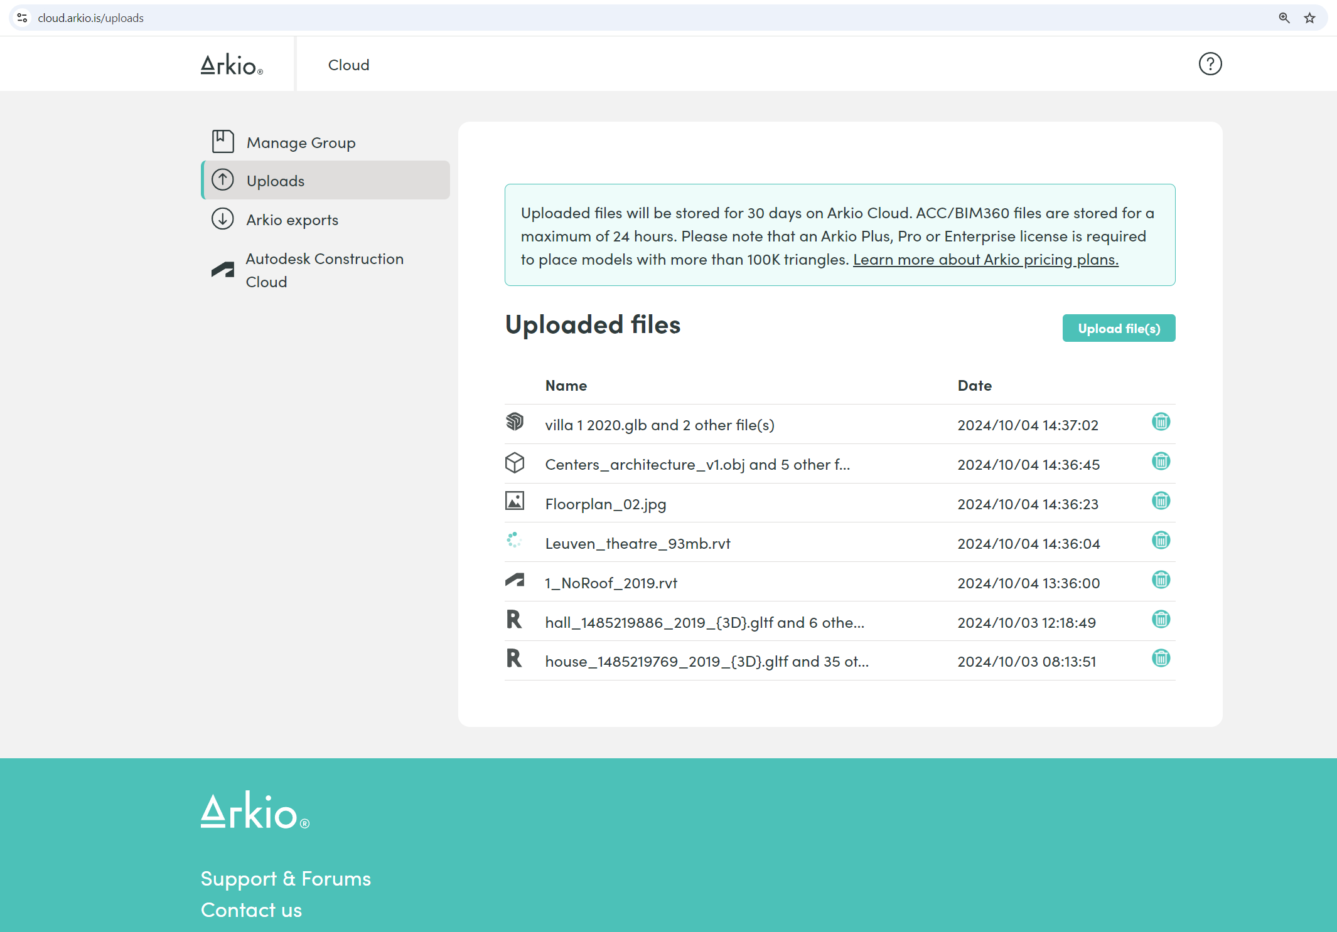Click image icon beside Floorplan_02.jpg

click(515, 500)
